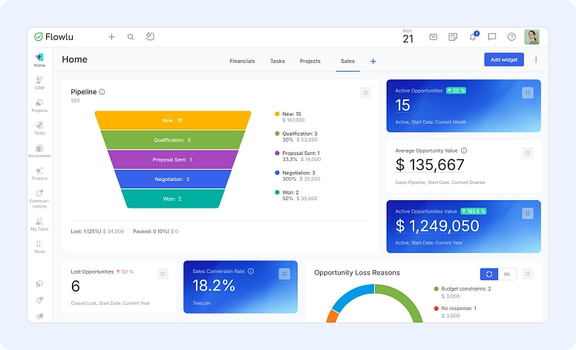The width and height of the screenshot is (576, 350).
Task: Open search with the magnifier icon
Action: pos(131,36)
